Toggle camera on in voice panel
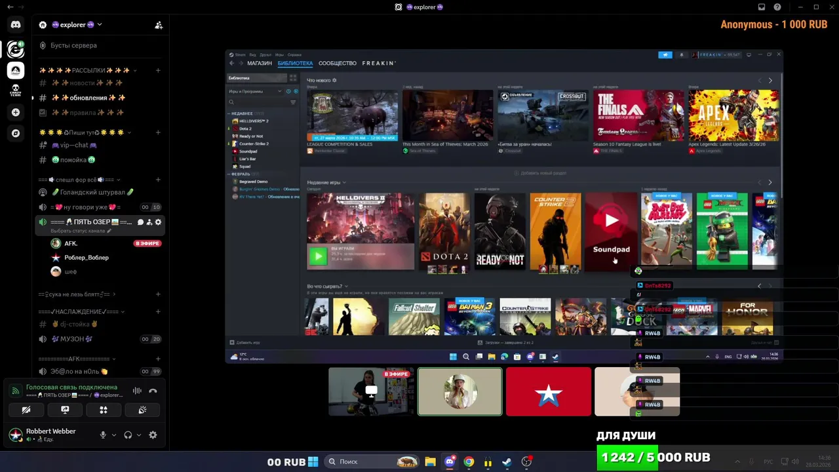Image resolution: width=839 pixels, height=472 pixels. pyautogui.click(x=26, y=410)
